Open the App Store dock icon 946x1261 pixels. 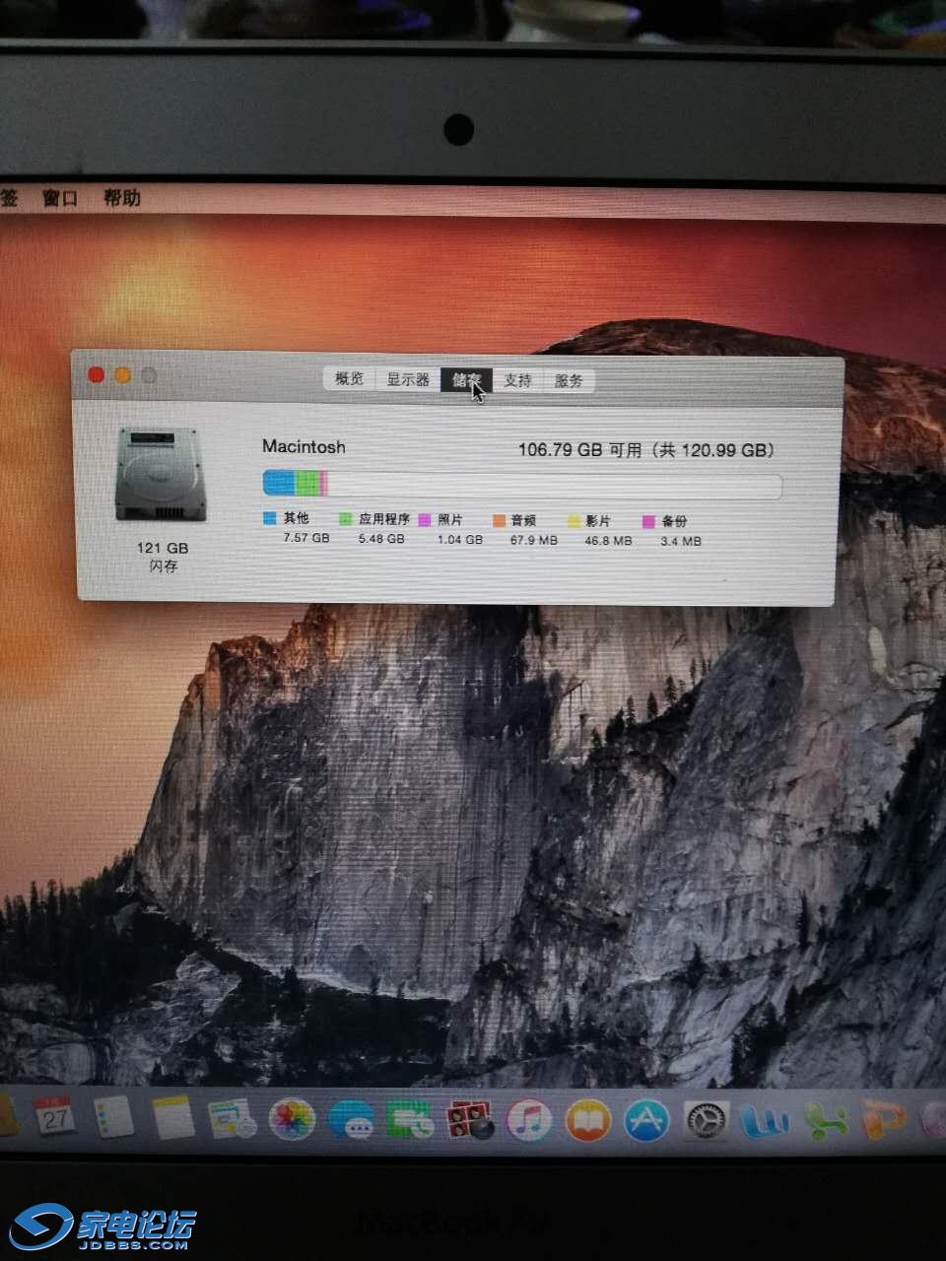647,1120
